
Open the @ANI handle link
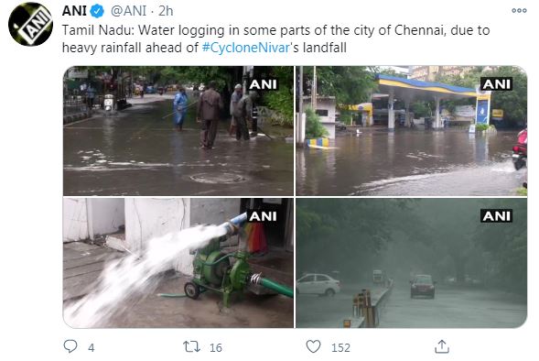(x=128, y=11)
